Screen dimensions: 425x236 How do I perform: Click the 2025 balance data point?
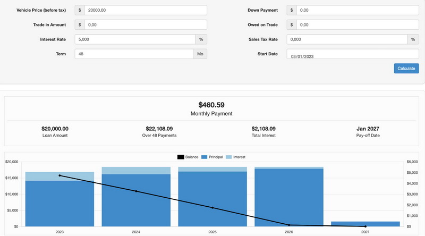(212, 208)
